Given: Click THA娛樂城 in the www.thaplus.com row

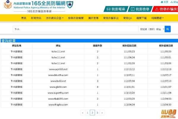Looking at the screenshot, I should (x=17, y=105).
